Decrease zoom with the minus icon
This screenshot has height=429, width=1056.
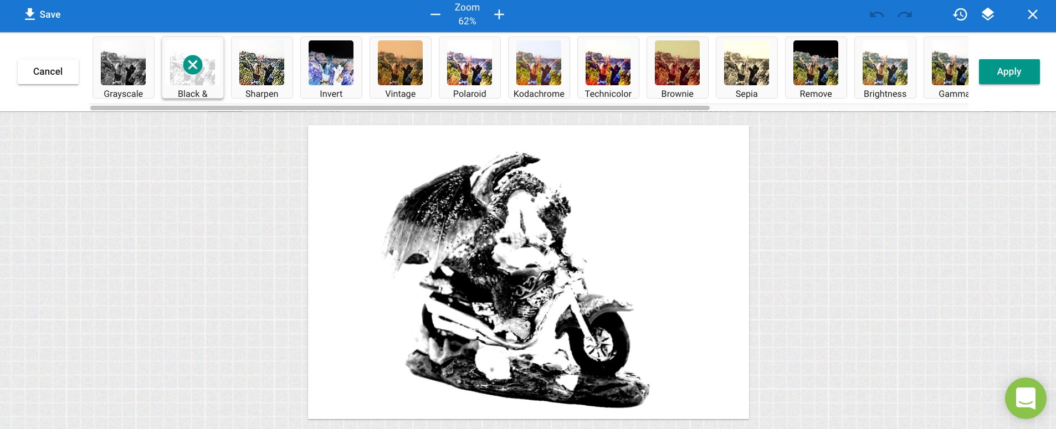(435, 14)
